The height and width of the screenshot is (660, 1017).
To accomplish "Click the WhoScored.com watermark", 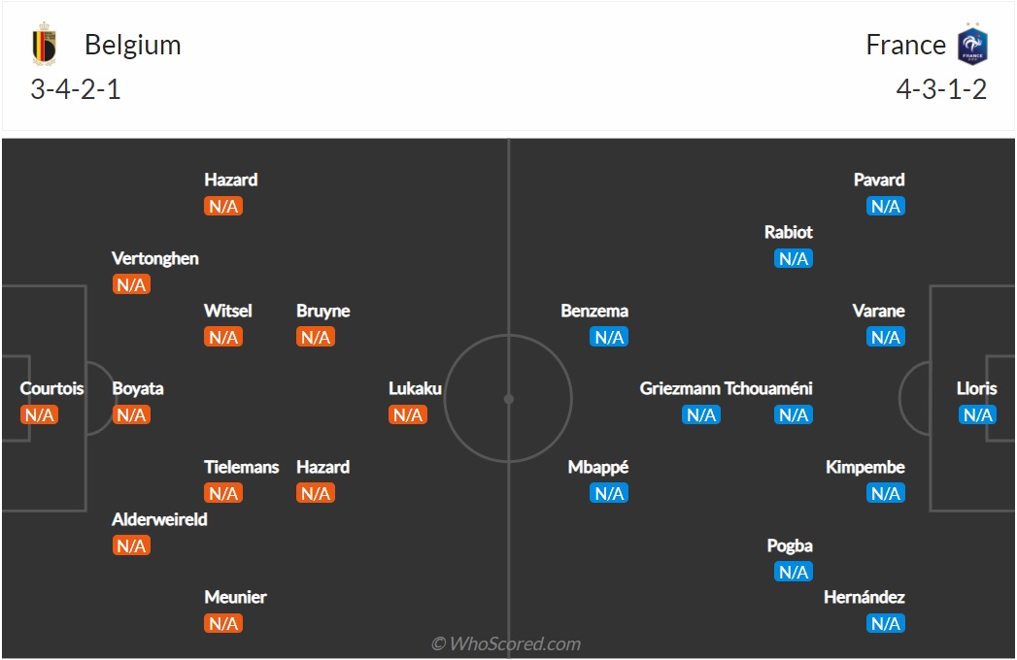I will (x=506, y=643).
